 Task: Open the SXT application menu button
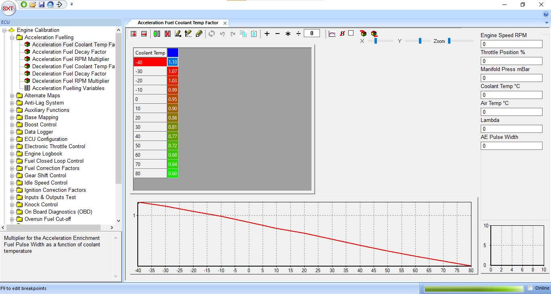point(8,8)
